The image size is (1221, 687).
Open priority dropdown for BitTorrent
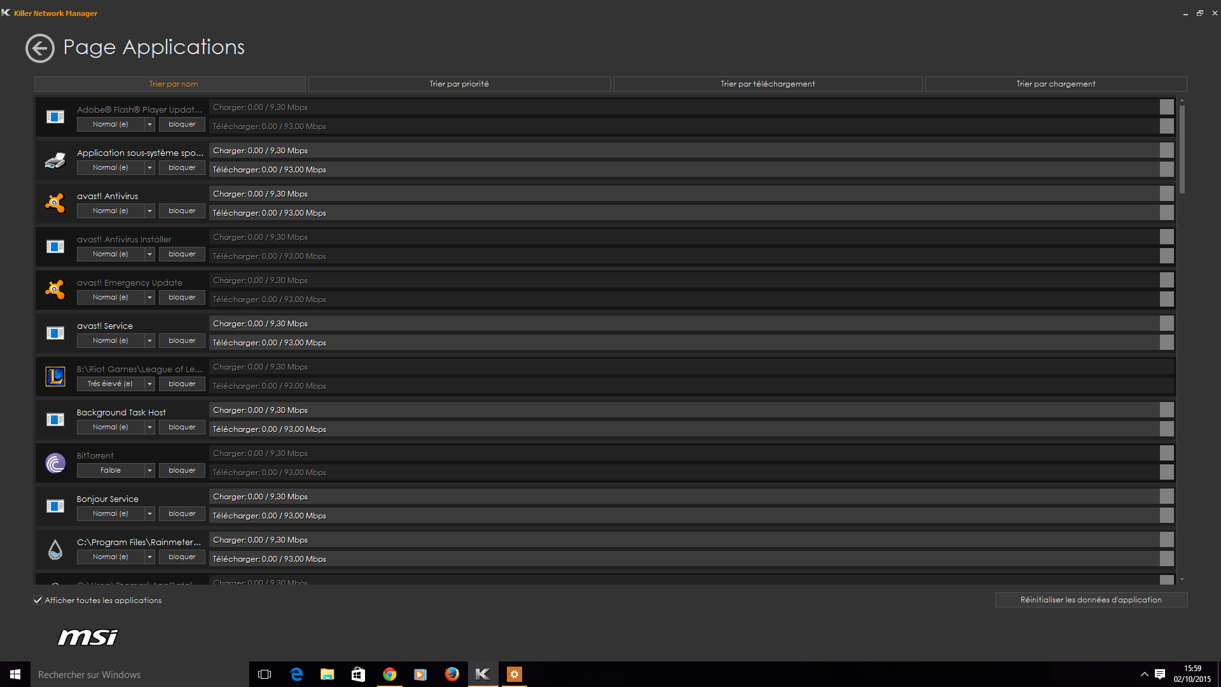tap(149, 471)
